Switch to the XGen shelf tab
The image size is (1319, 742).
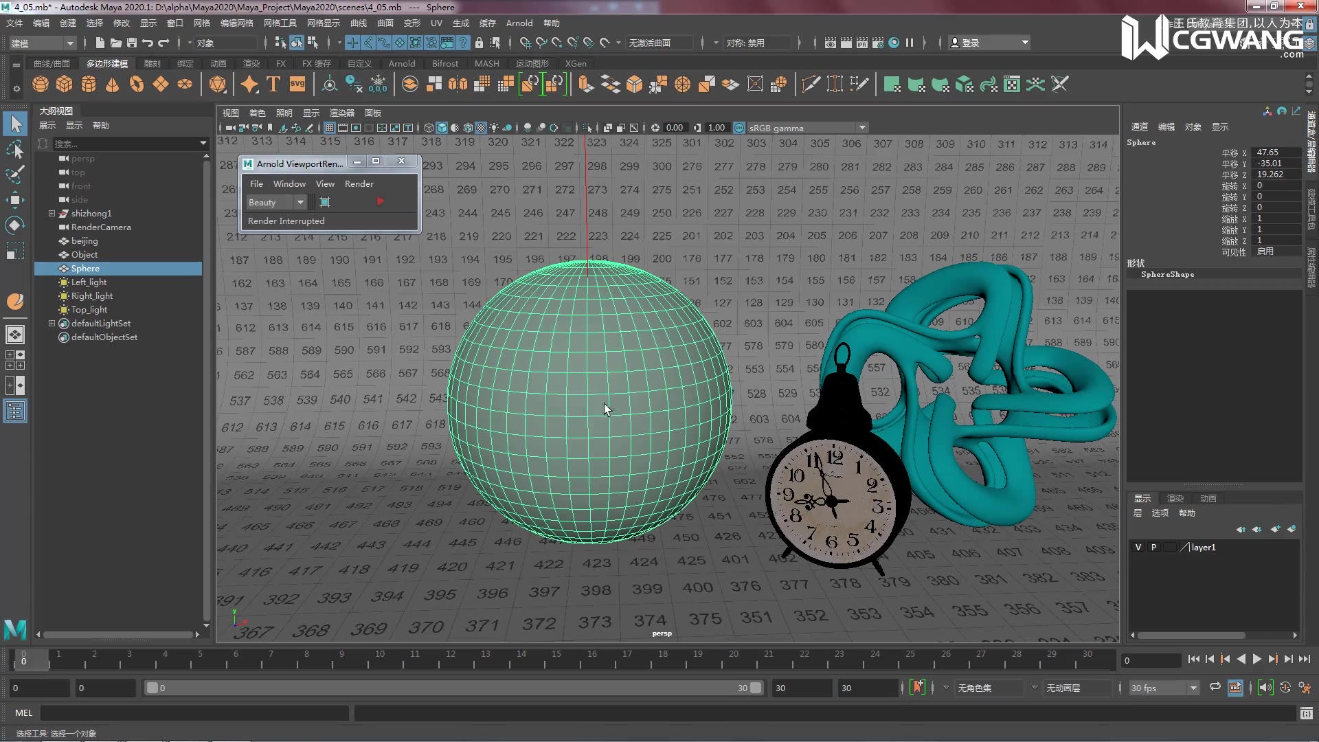576,63
